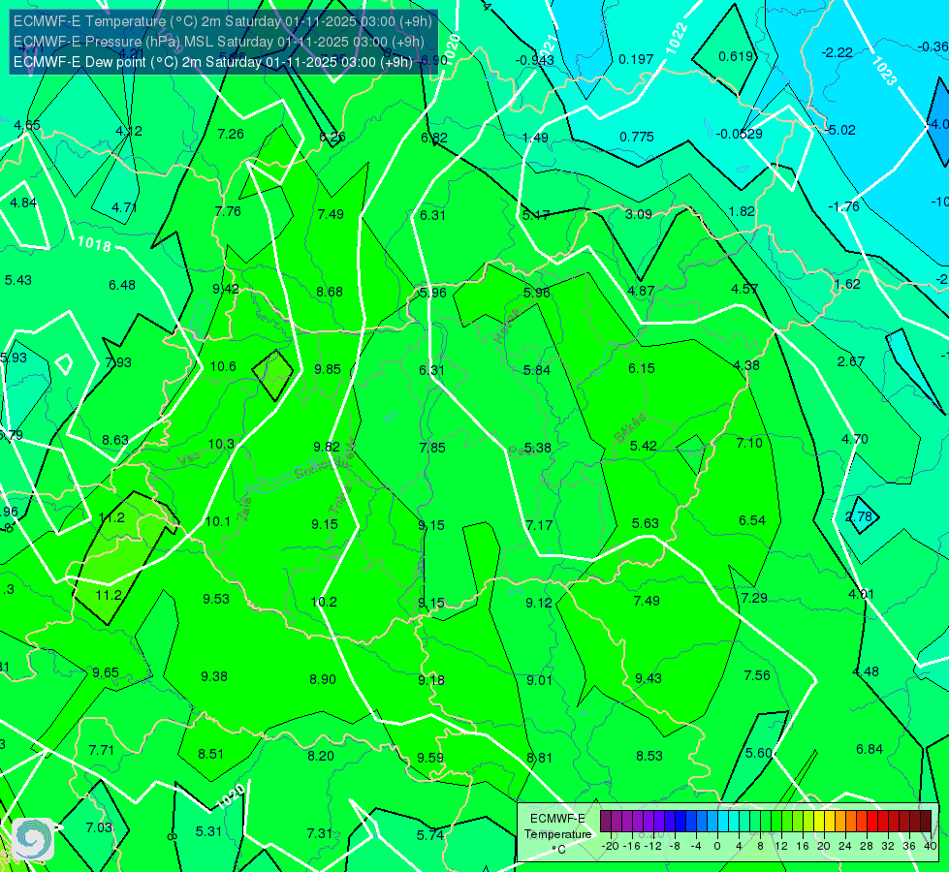Click the 9.42 temperature value
The height and width of the screenshot is (872, 949).
[226, 289]
